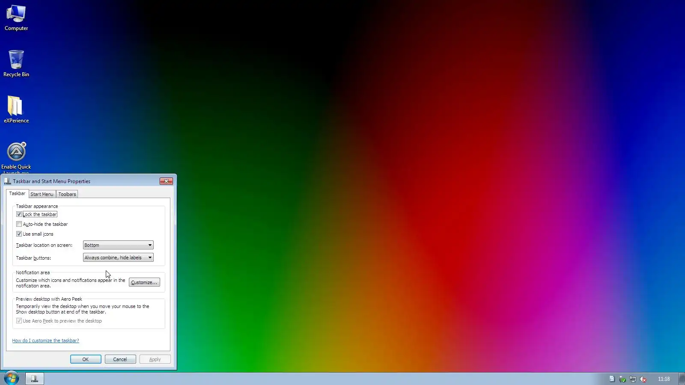Open the Windows Start orb

[x=12, y=379]
